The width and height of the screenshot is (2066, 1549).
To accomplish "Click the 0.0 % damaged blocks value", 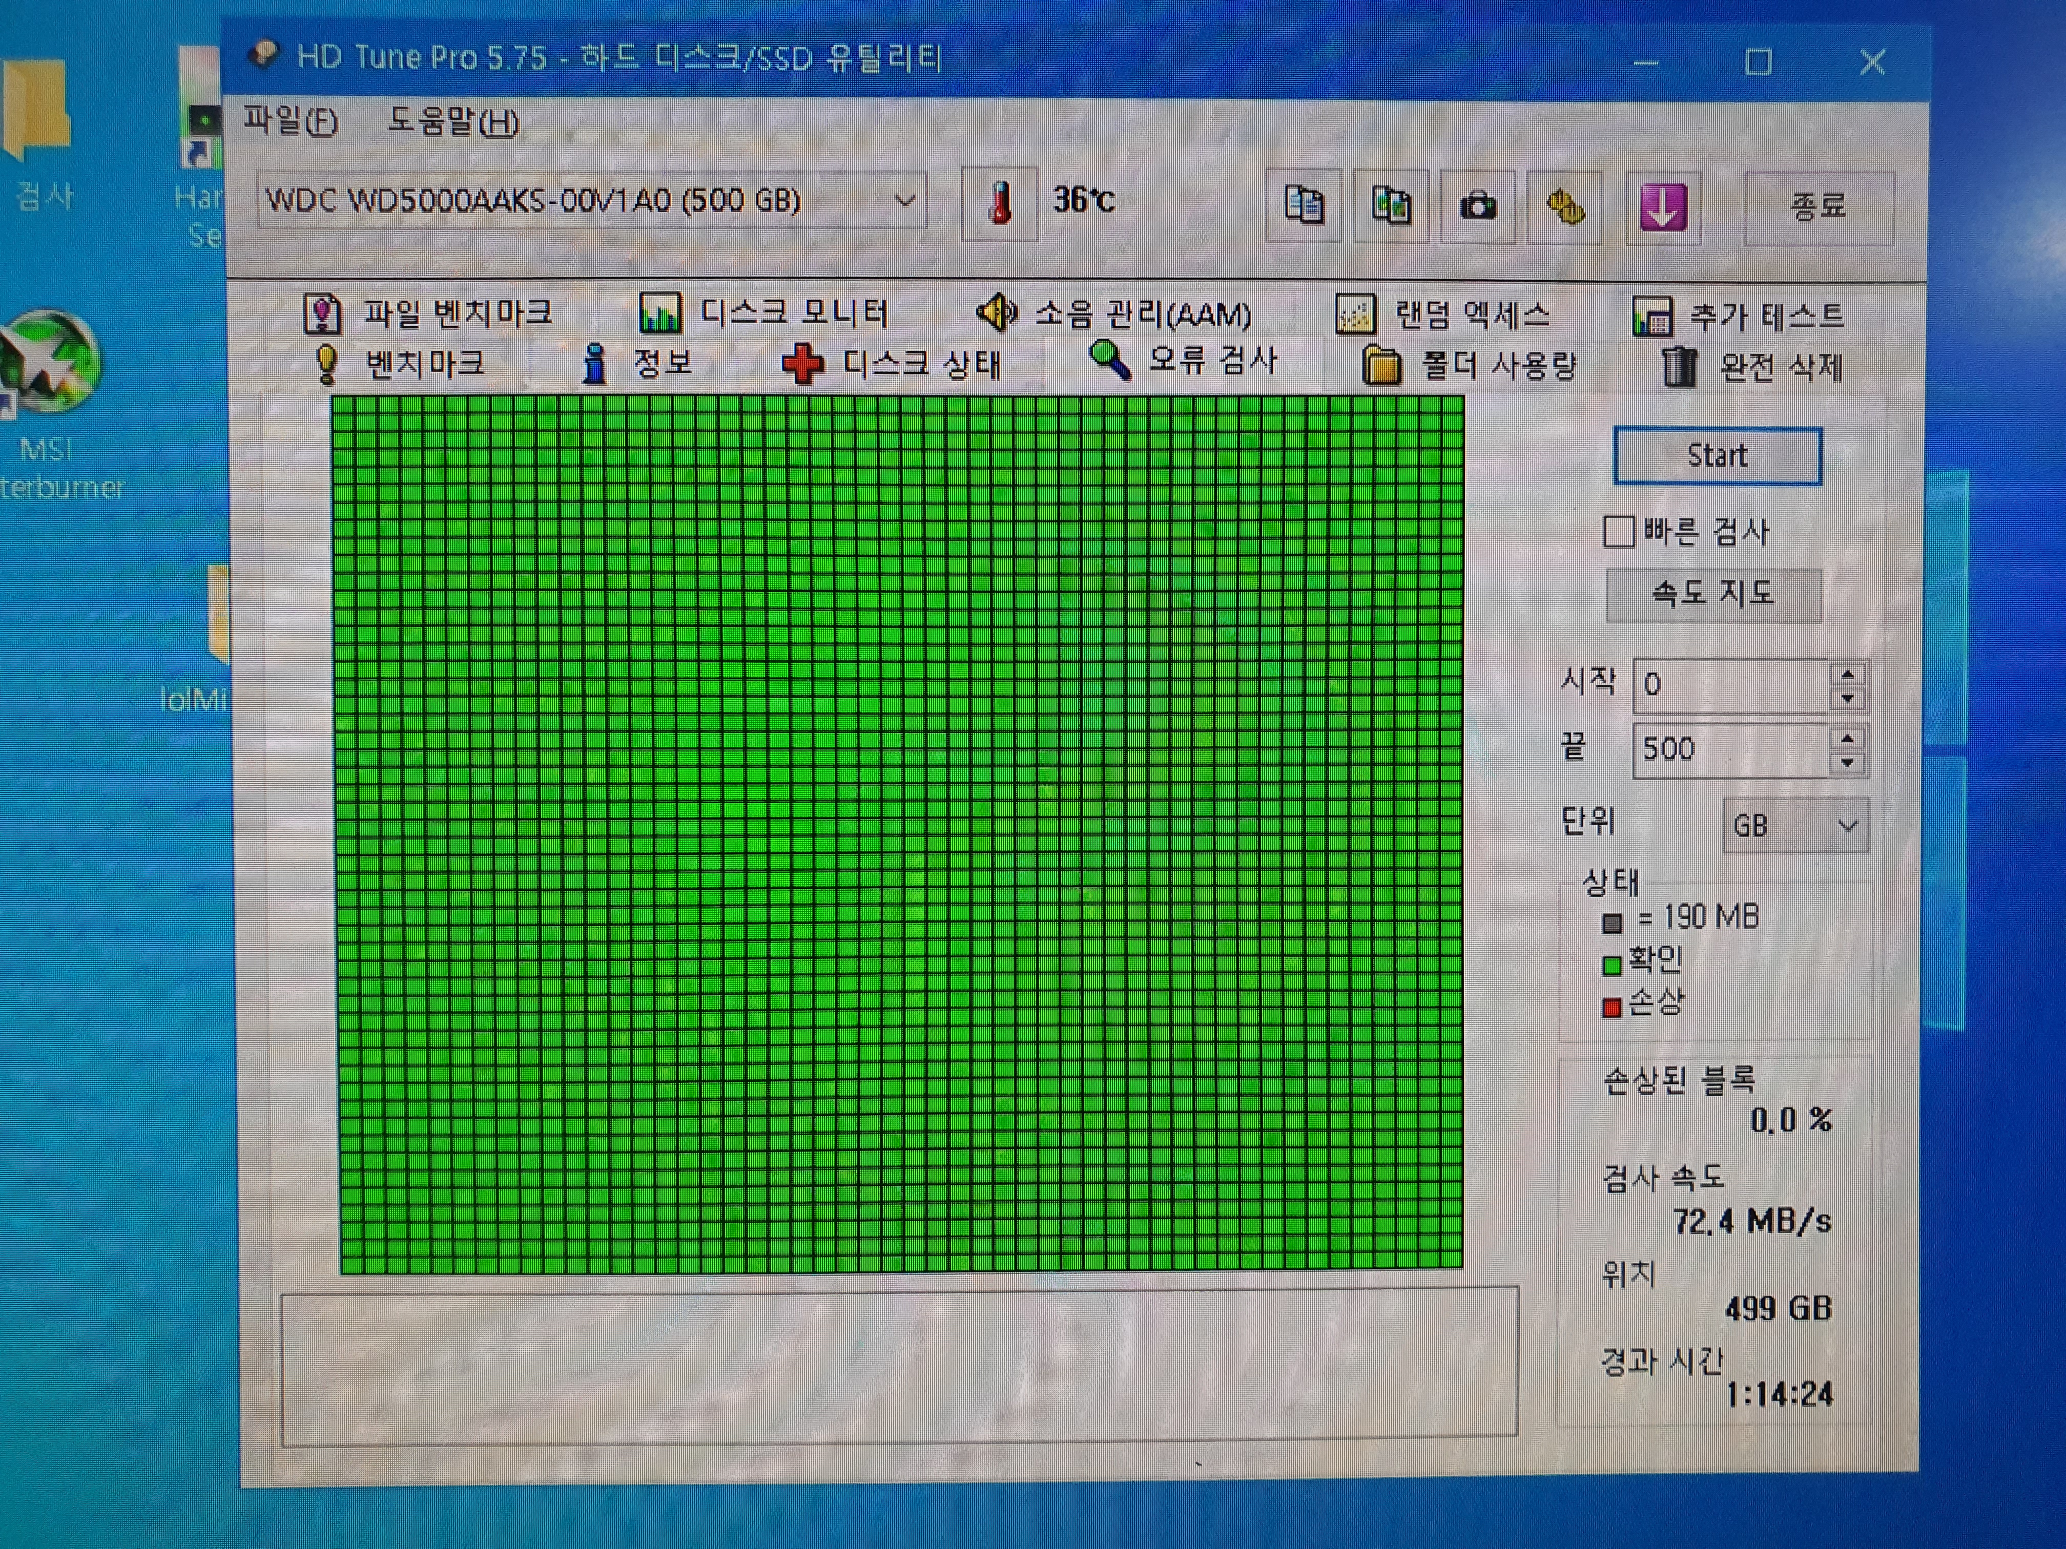I will pos(1790,1120).
